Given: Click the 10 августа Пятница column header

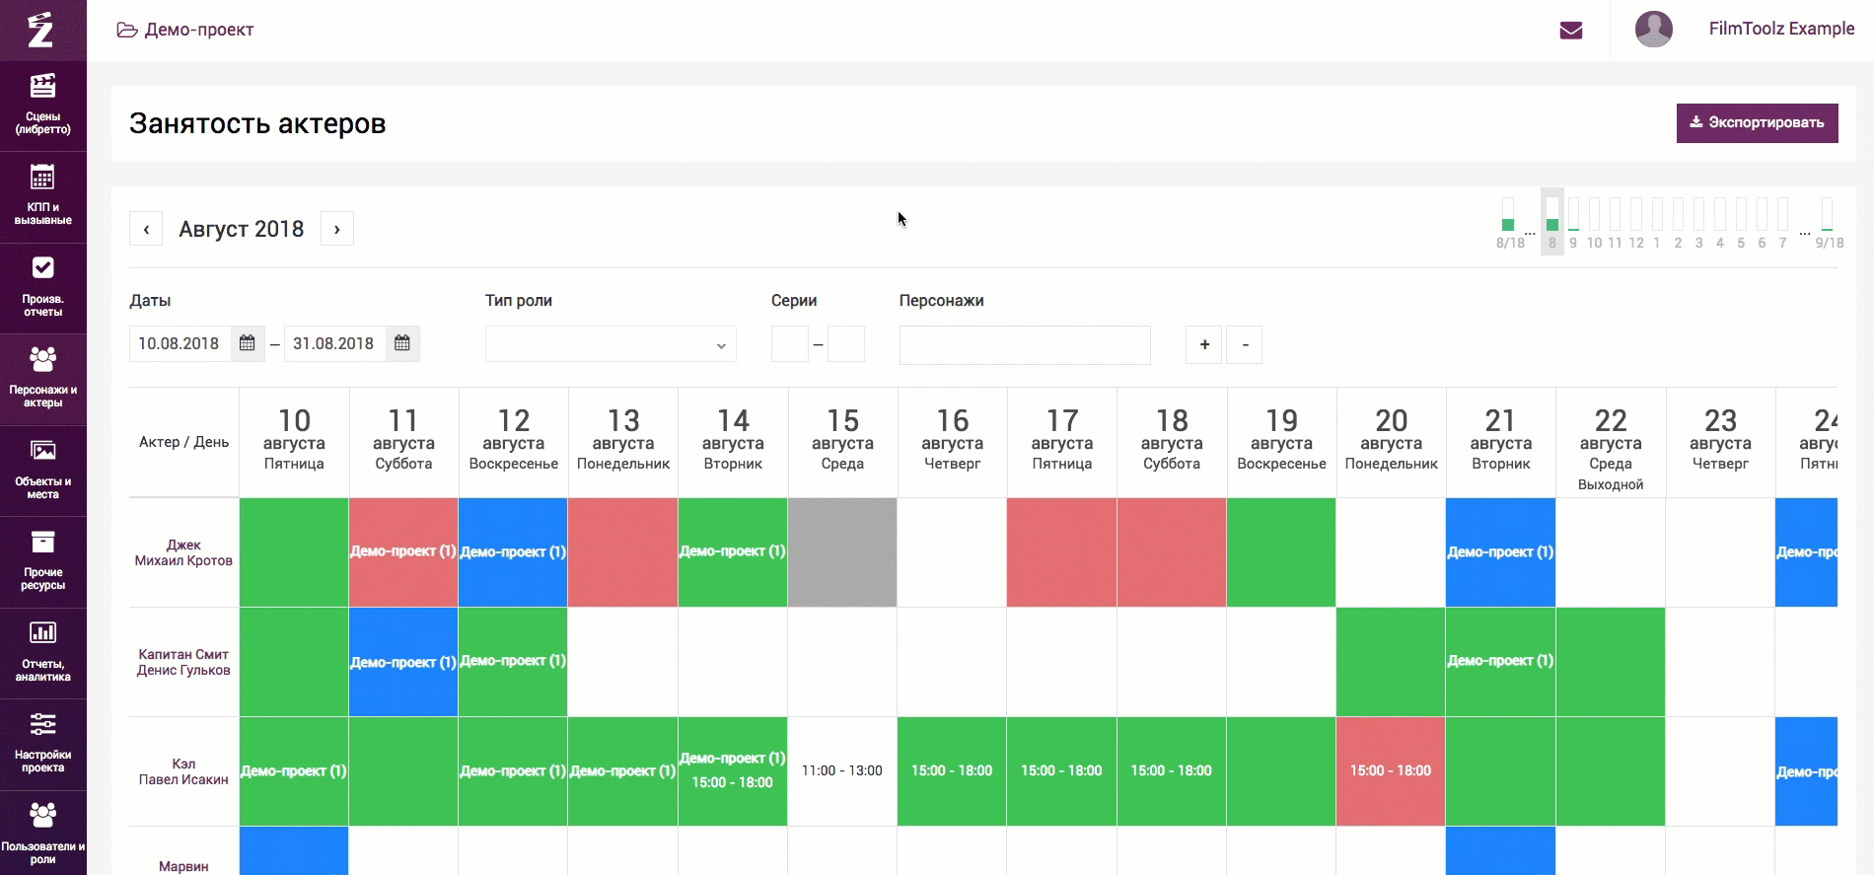Looking at the screenshot, I should 294,440.
